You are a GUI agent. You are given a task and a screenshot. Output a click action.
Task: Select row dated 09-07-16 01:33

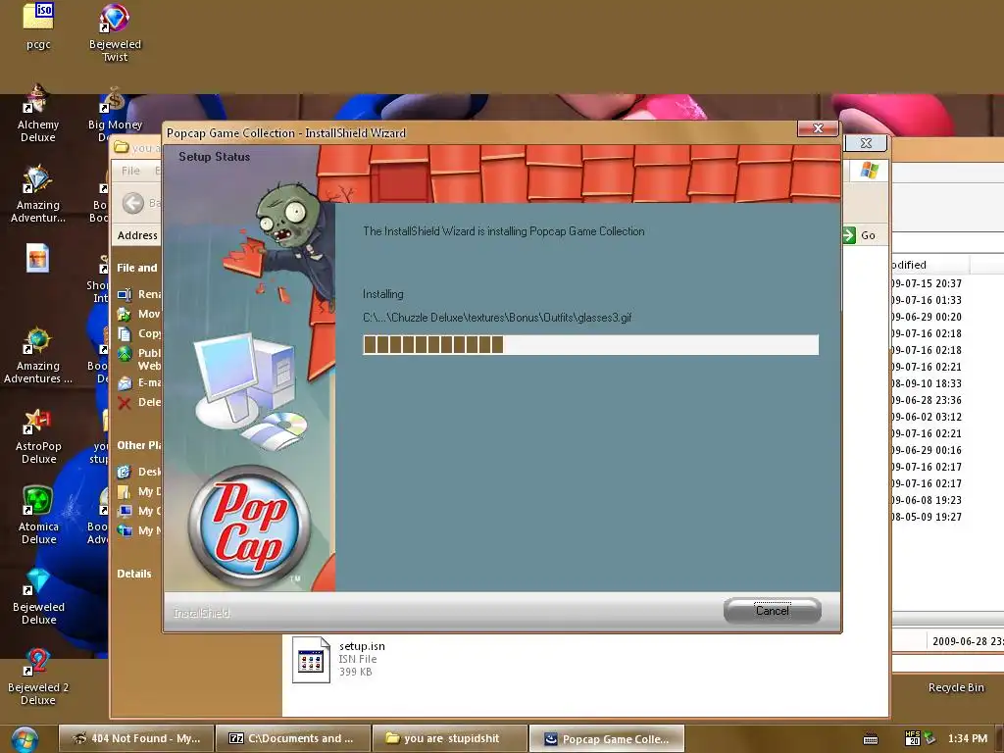point(927,300)
